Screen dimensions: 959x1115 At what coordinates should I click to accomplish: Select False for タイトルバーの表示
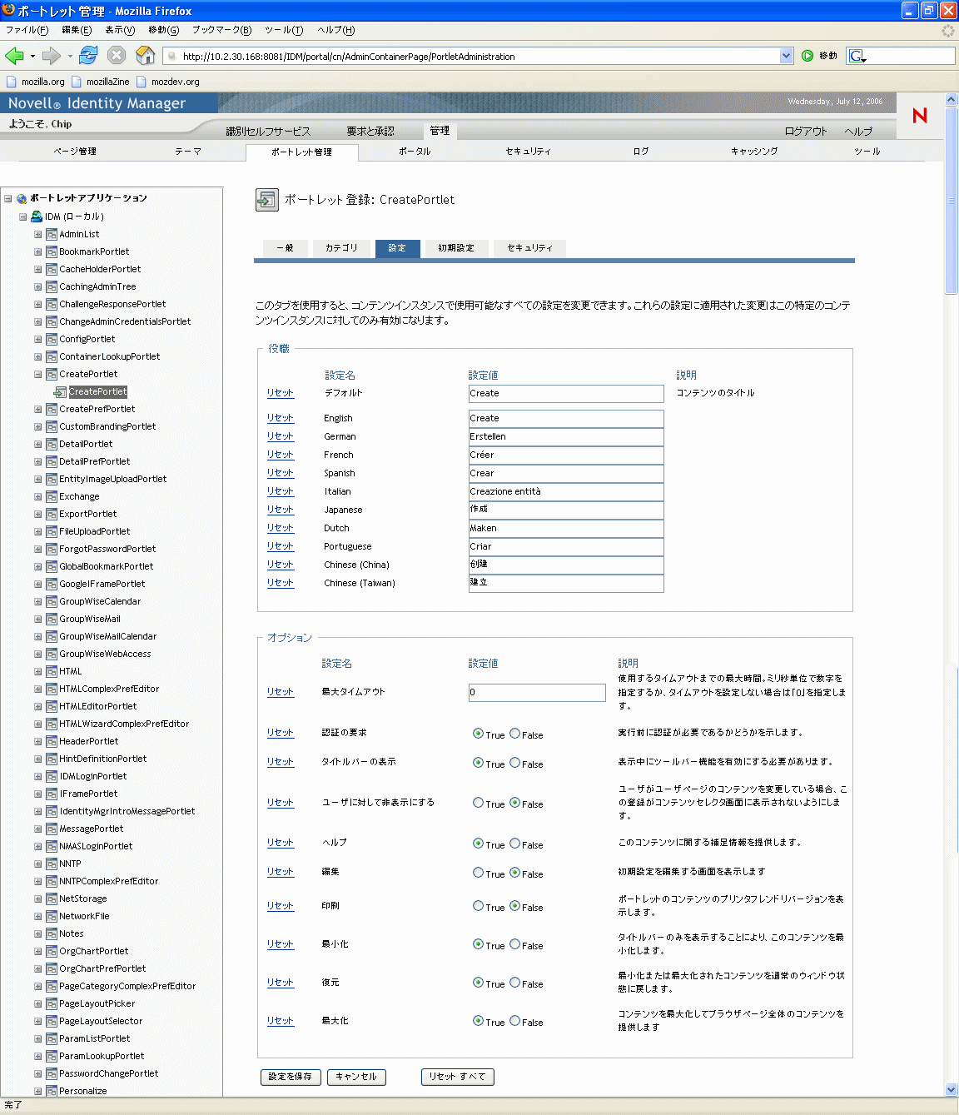pyautogui.click(x=514, y=763)
